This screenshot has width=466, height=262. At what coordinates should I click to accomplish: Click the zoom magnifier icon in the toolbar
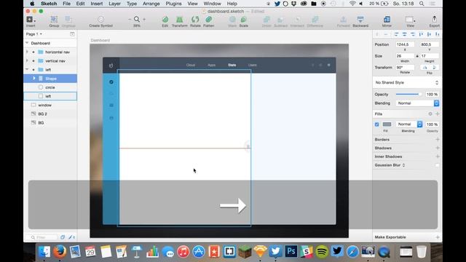pyautogui.click(x=137, y=20)
